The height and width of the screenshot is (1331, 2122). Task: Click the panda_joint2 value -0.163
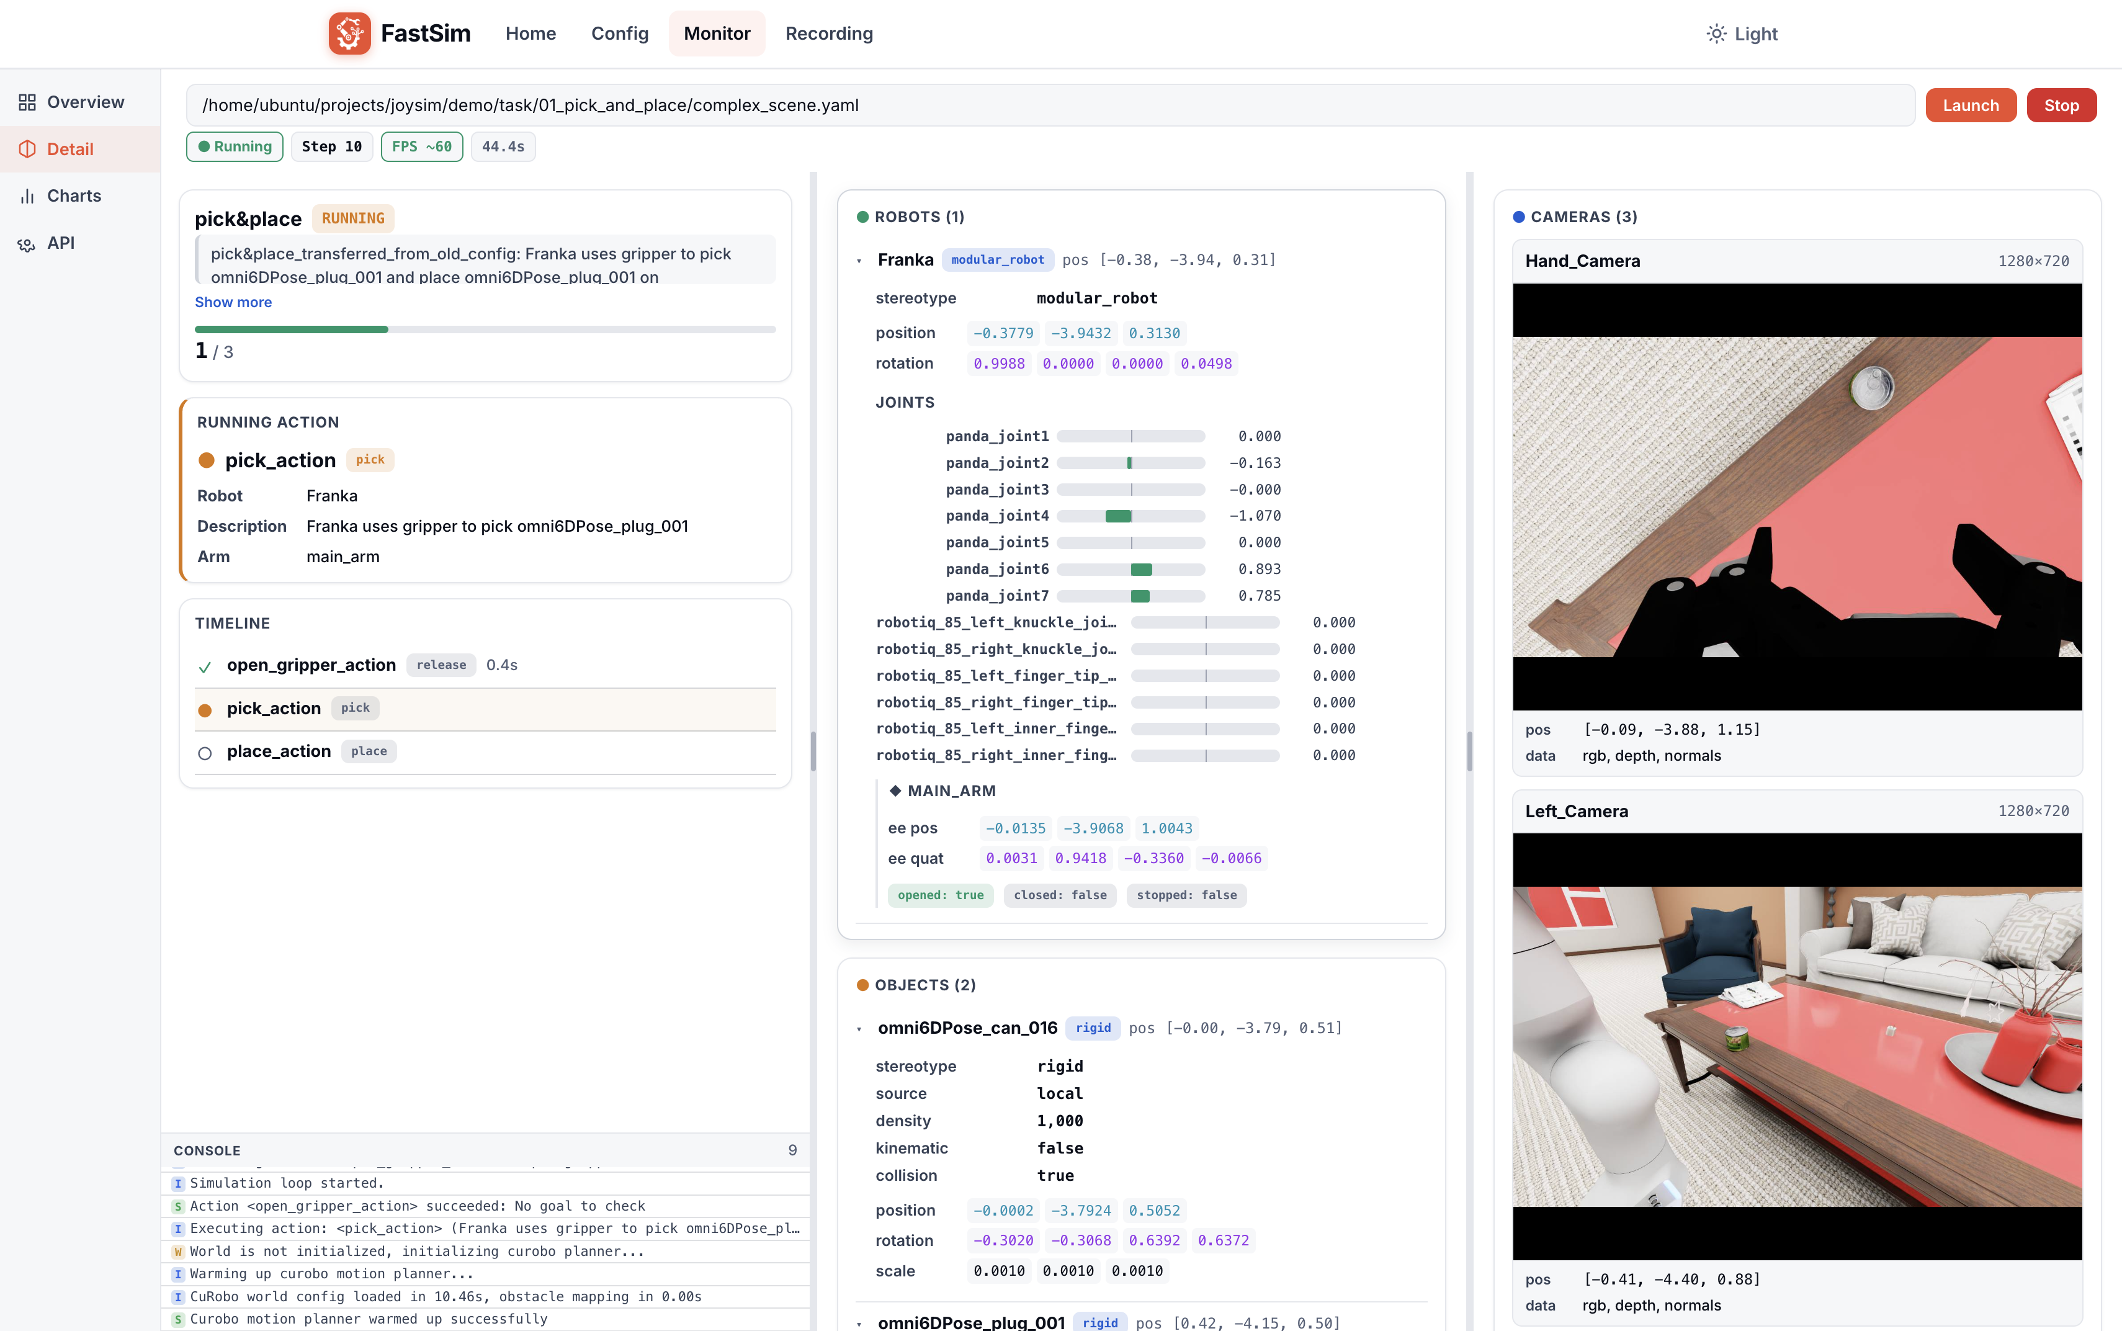point(1255,463)
